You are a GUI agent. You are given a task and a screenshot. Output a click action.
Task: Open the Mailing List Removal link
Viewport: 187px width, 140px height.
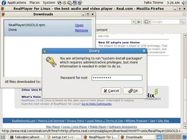[x=51, y=121]
